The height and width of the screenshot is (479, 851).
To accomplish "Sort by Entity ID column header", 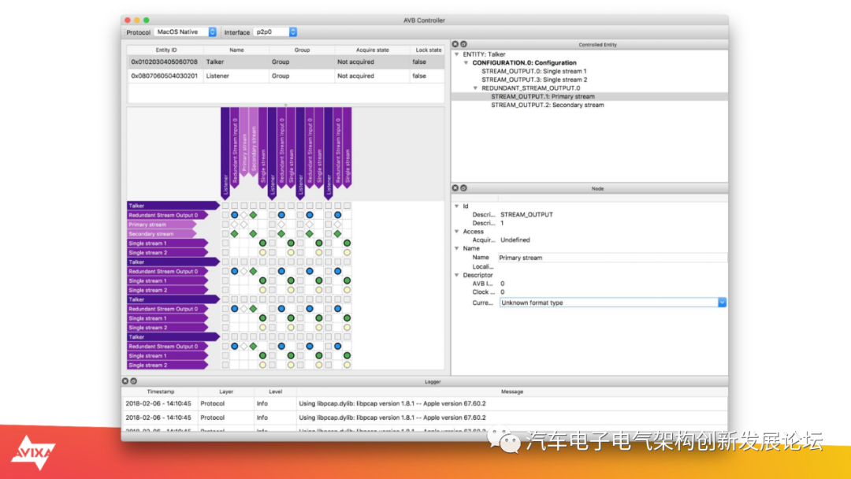I will point(165,50).
